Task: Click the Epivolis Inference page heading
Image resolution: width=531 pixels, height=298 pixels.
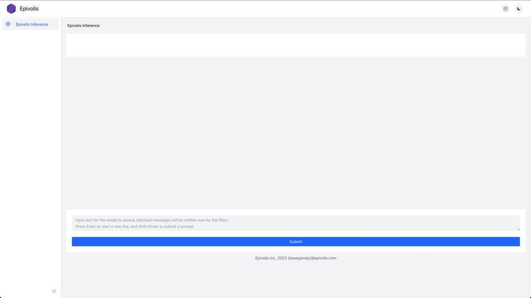Action: [84, 26]
